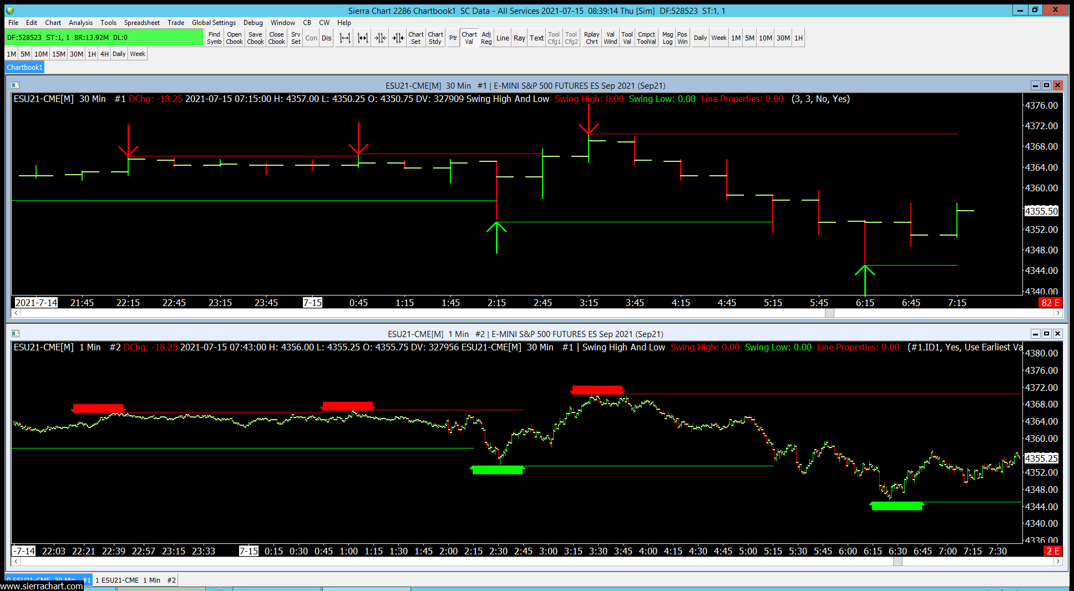Click the Replay Chart button
1074x591 pixels.
592,38
